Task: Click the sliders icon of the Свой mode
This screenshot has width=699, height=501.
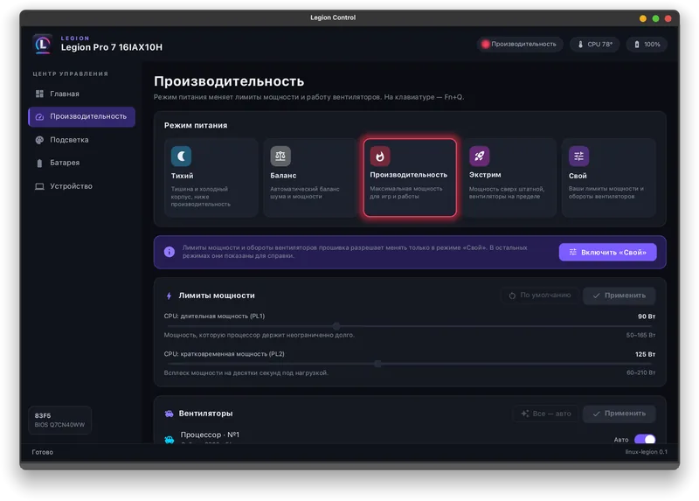Action: tap(578, 157)
